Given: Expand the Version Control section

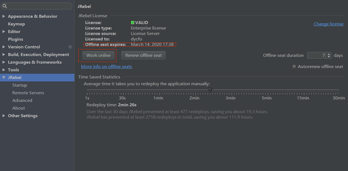Looking at the screenshot, I should click(x=4, y=47).
